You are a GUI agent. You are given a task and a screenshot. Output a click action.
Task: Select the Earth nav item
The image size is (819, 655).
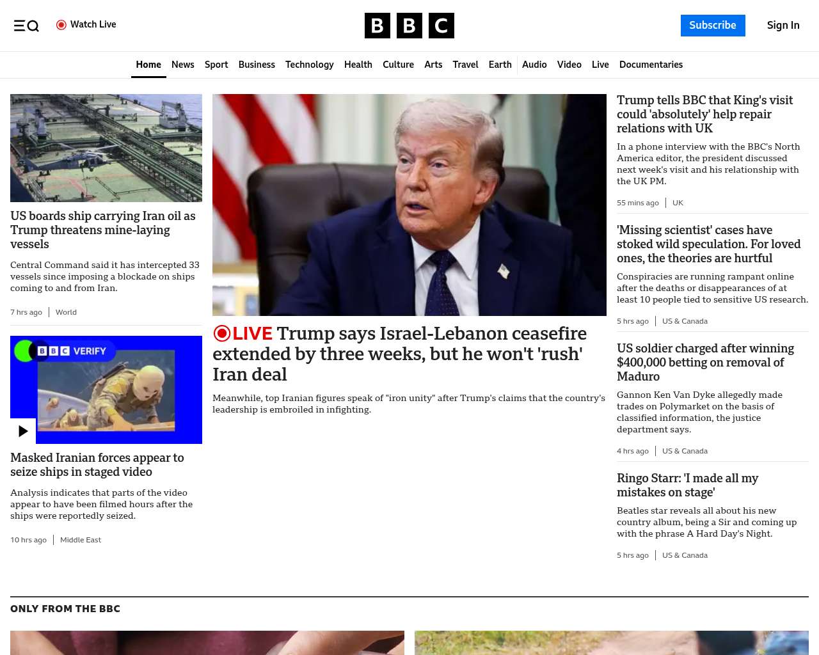pyautogui.click(x=500, y=65)
